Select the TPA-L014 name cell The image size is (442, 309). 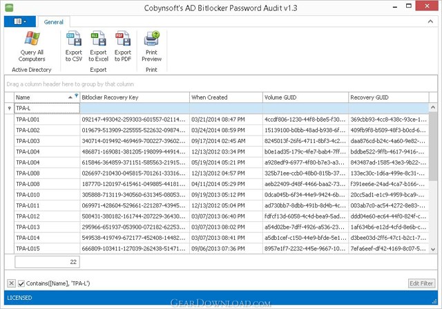click(x=47, y=238)
